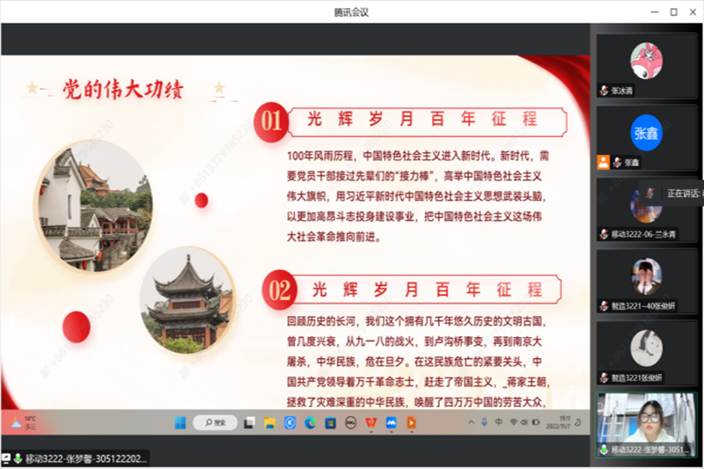704x469 pixels.
Task: Open the taskbar clock and date flyout
Action: [x=563, y=422]
